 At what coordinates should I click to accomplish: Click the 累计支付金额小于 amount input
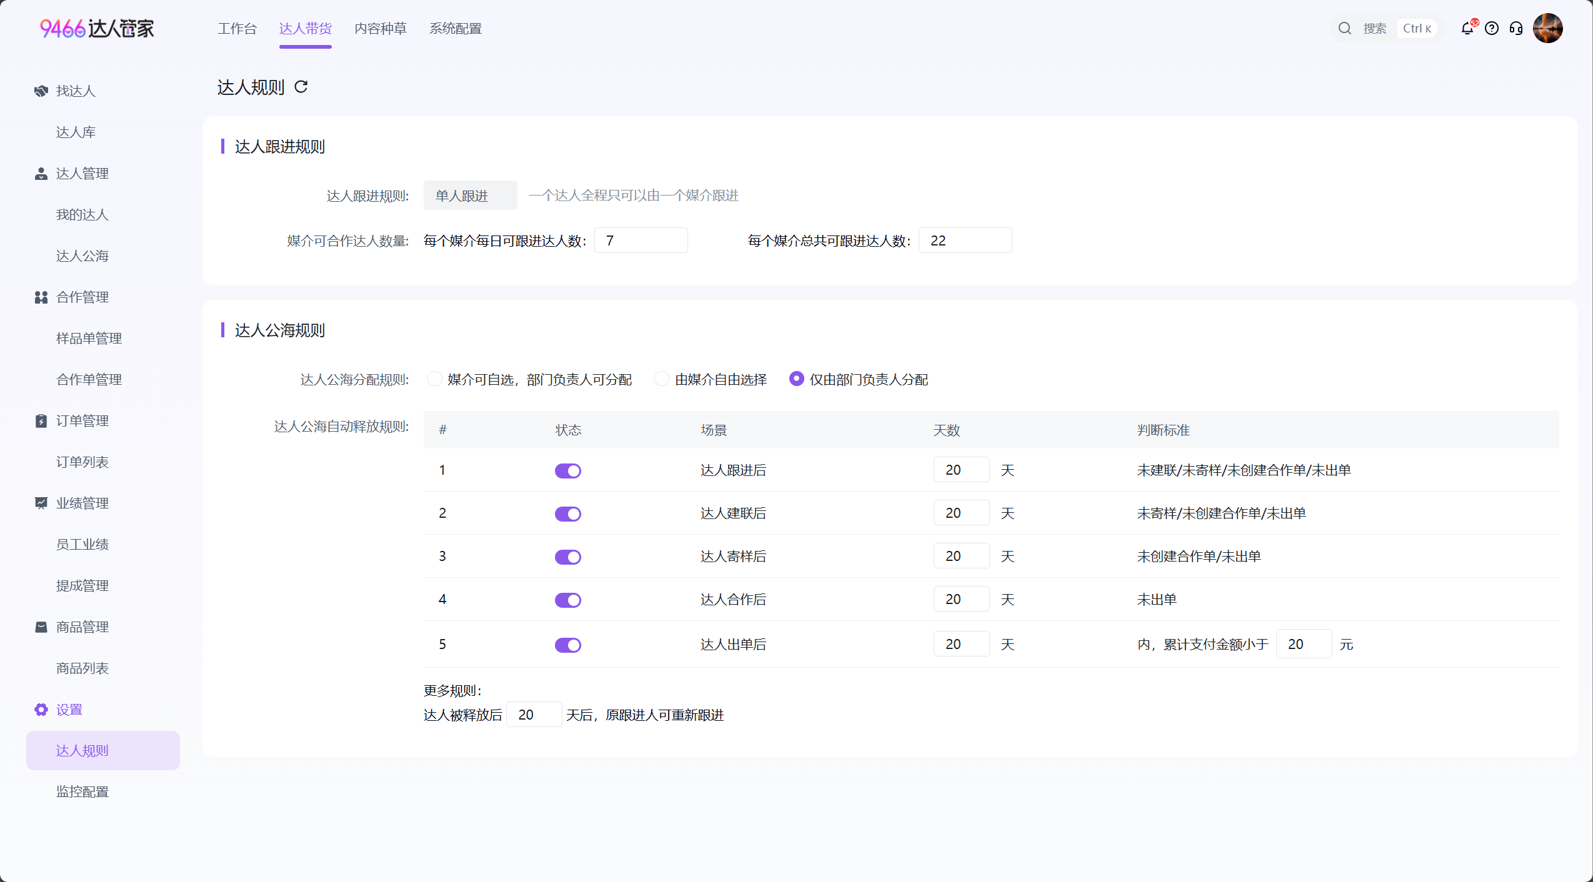coord(1304,644)
